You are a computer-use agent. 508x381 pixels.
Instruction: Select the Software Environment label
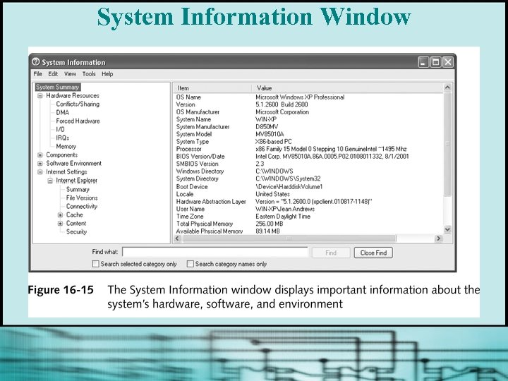point(74,163)
